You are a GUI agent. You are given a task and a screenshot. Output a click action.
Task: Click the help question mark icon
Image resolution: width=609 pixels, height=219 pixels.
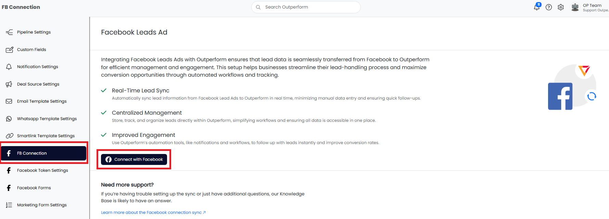click(x=549, y=7)
